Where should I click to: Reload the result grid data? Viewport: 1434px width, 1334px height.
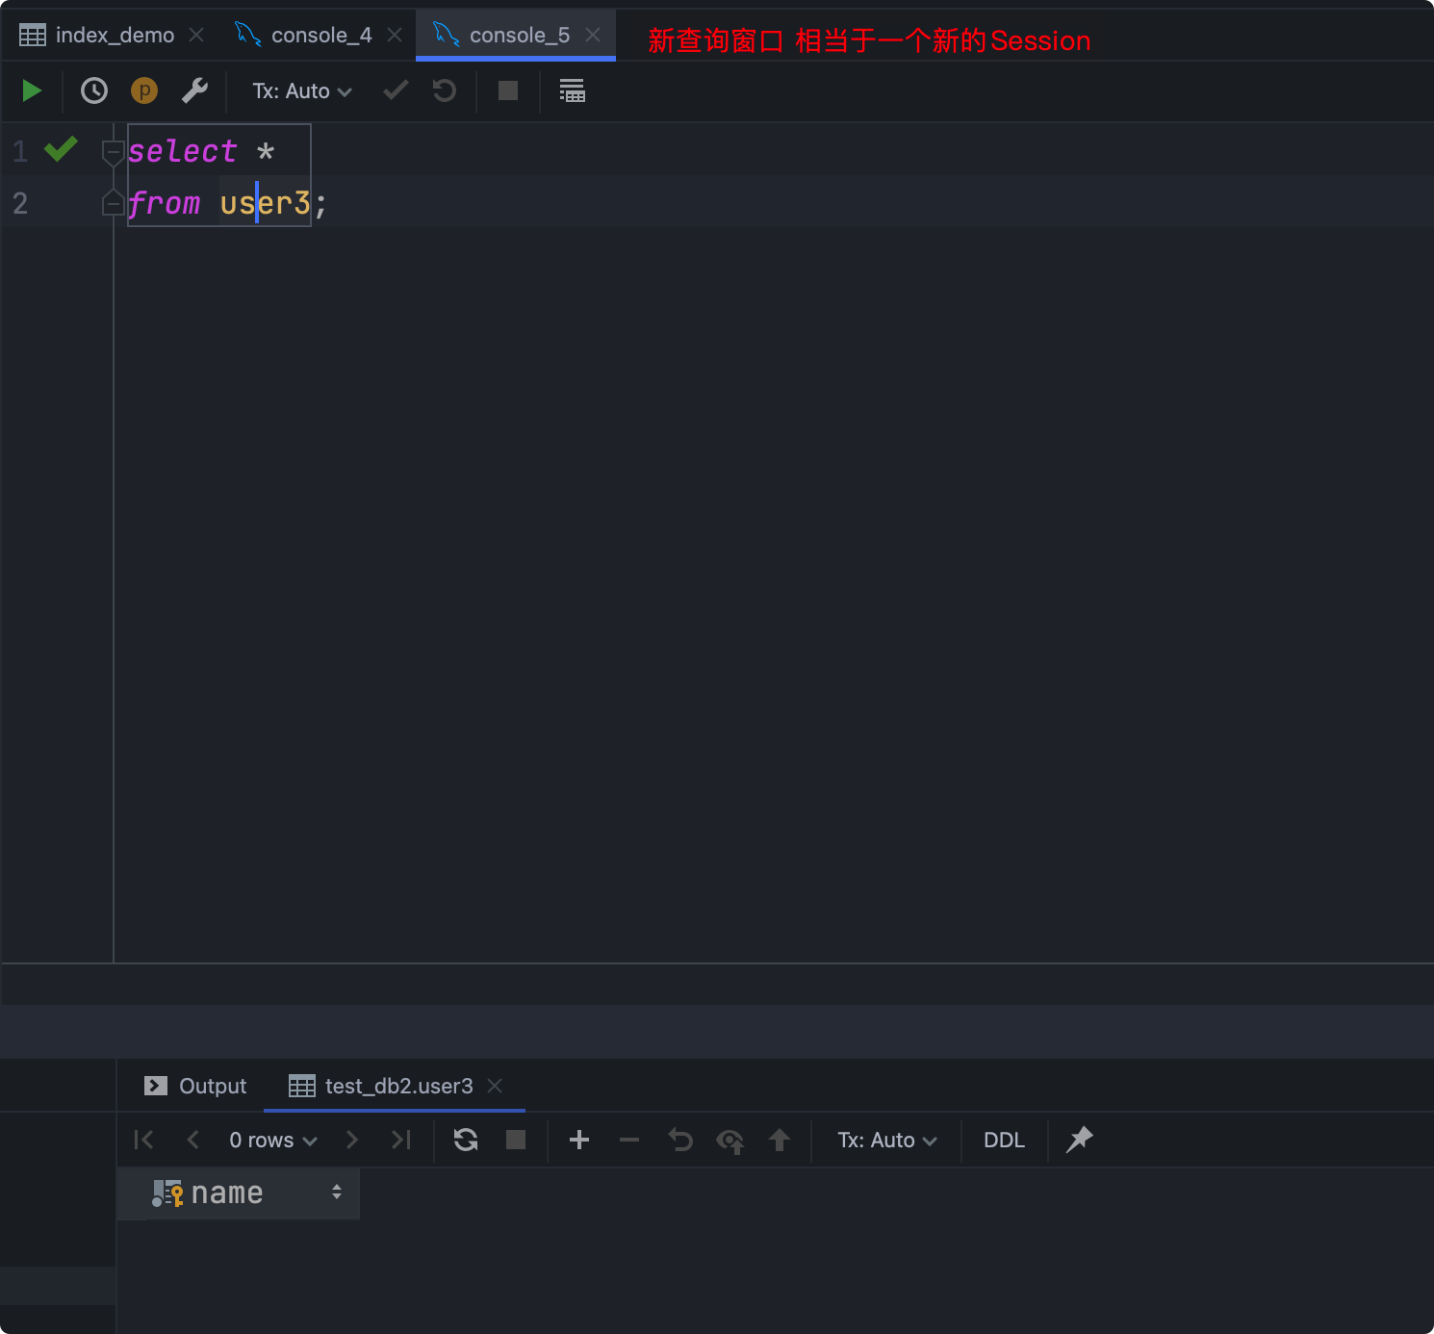click(466, 1140)
